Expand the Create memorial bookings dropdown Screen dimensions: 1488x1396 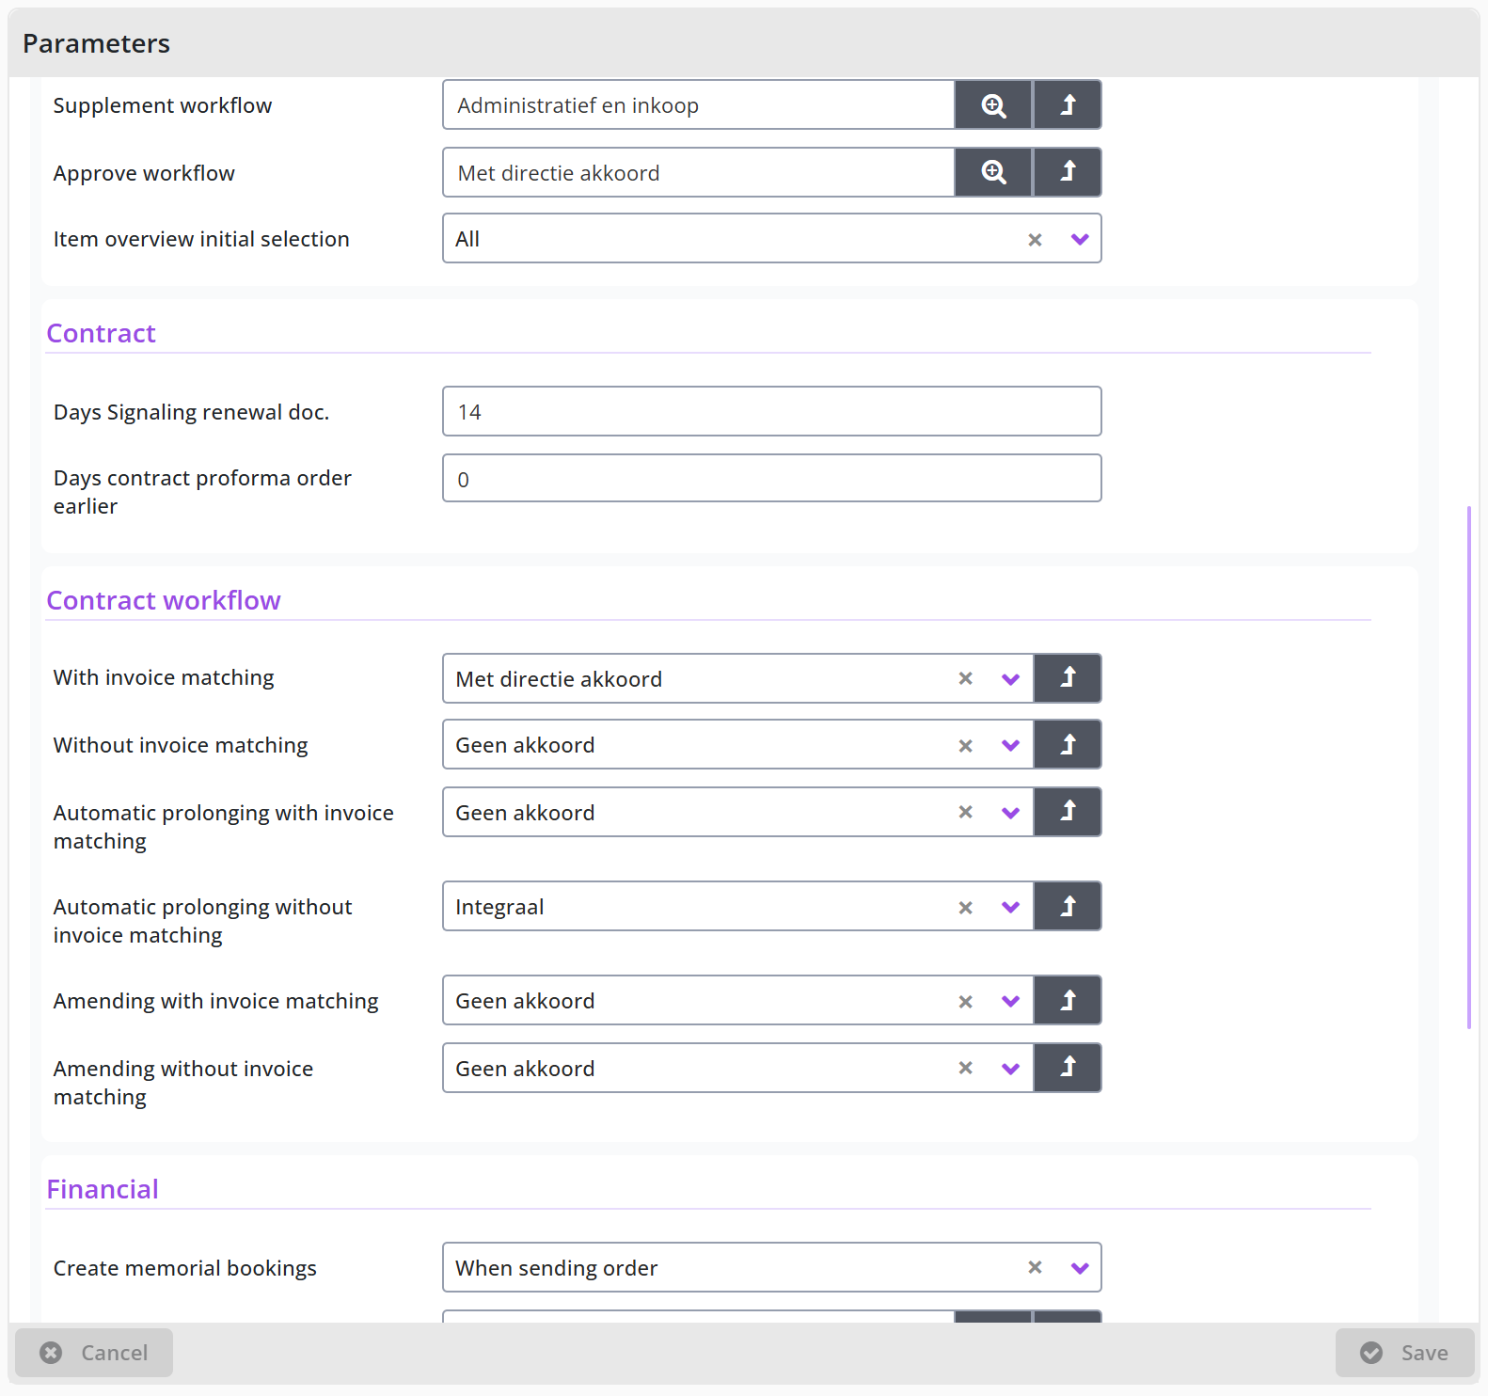point(1080,1268)
